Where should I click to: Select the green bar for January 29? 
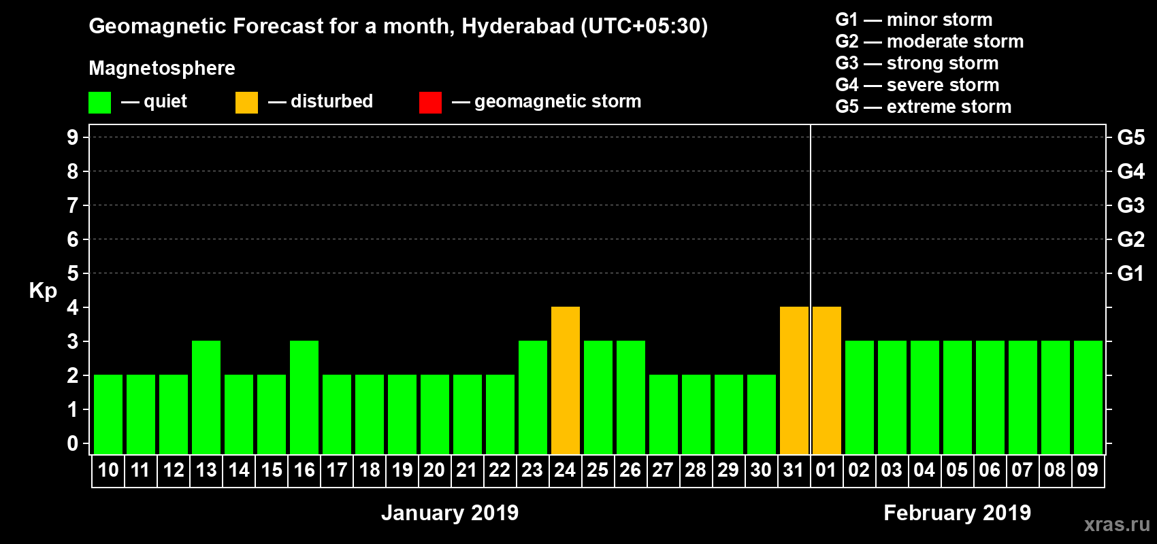pyautogui.click(x=729, y=415)
